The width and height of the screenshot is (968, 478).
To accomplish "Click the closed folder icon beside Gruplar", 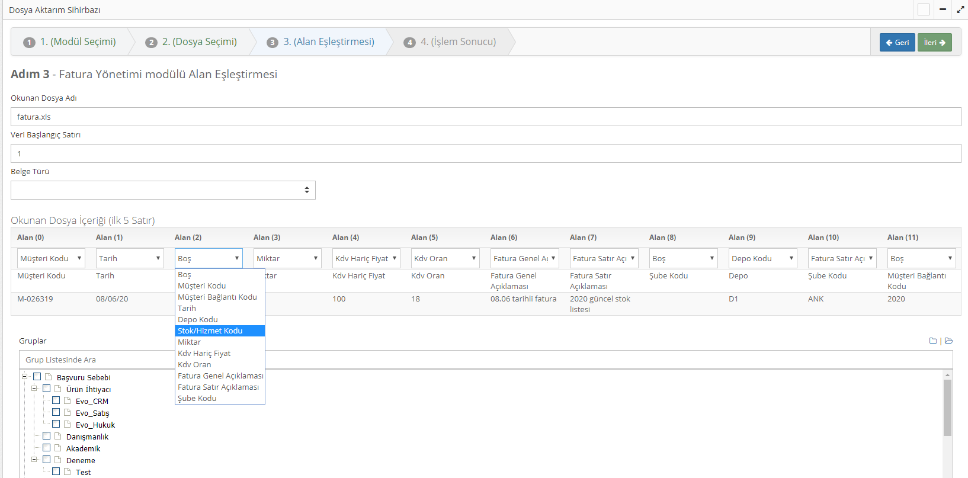I will (933, 341).
